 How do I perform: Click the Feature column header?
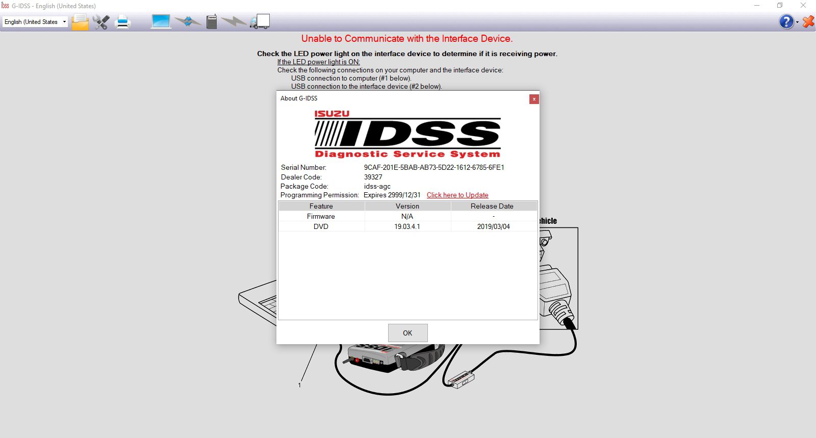coord(321,206)
